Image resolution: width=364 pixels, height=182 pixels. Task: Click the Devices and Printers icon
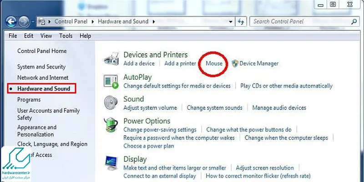tap(111, 58)
